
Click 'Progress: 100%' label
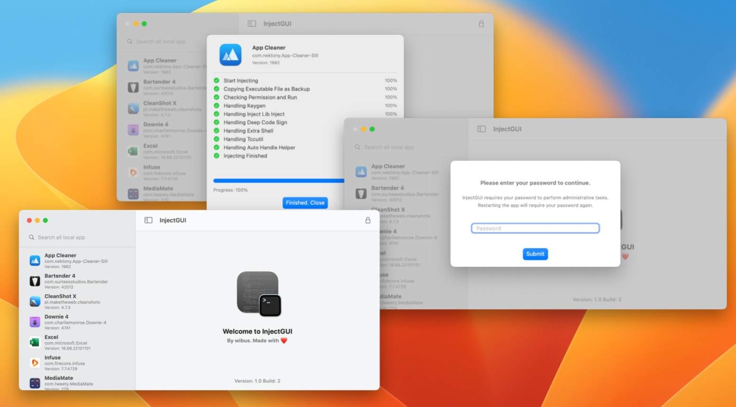tap(230, 190)
